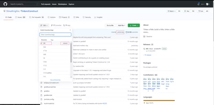Switch to branch 1.9
214x105 pixels.
coord(55,58)
